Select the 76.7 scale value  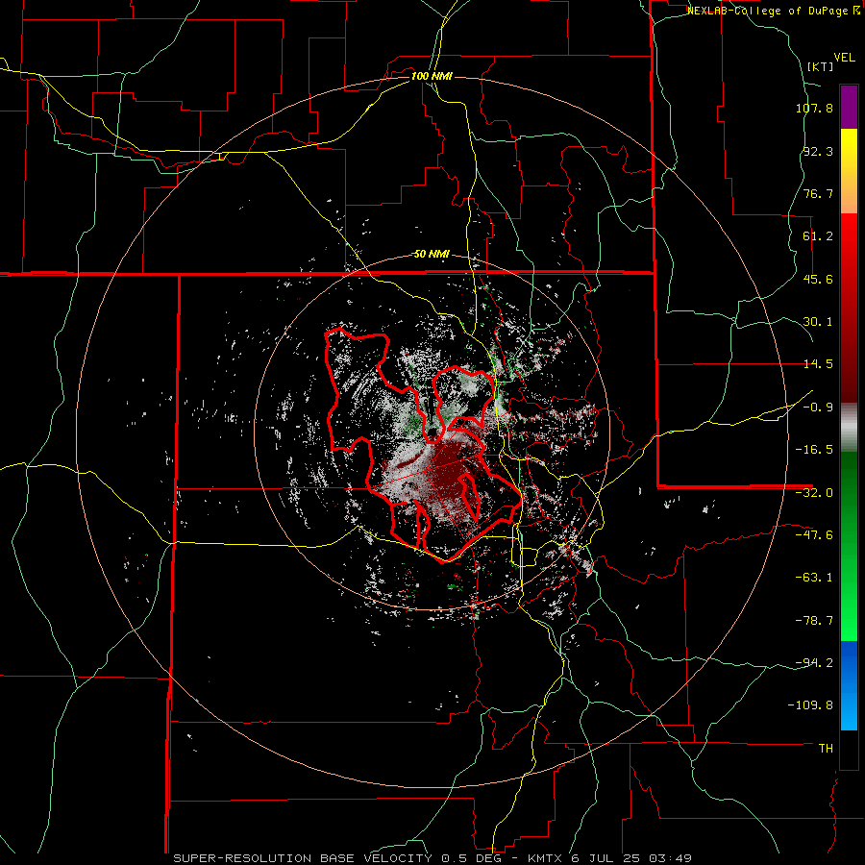818,193
